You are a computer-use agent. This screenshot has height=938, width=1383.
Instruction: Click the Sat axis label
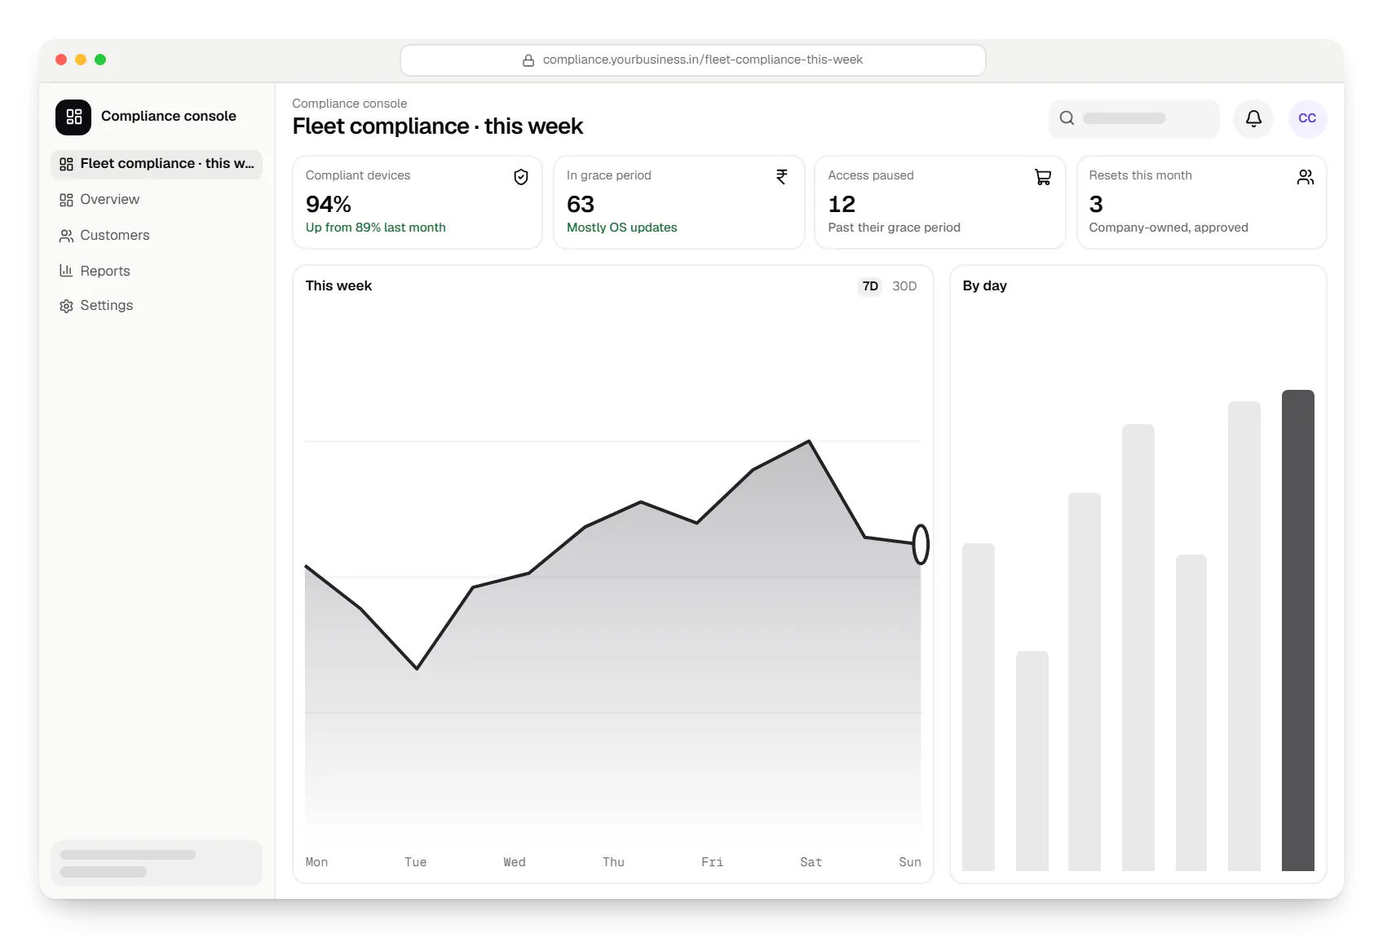(x=811, y=862)
